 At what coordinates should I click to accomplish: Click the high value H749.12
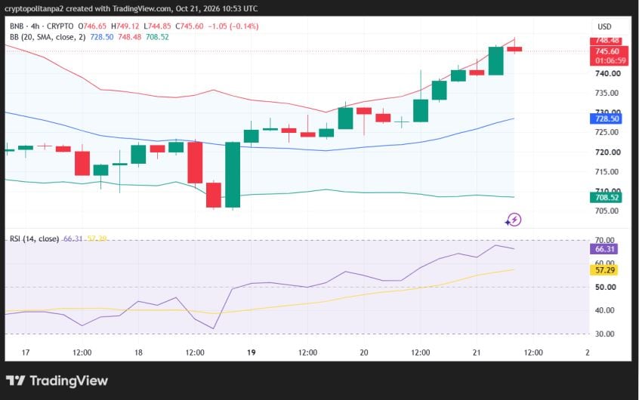coord(125,26)
